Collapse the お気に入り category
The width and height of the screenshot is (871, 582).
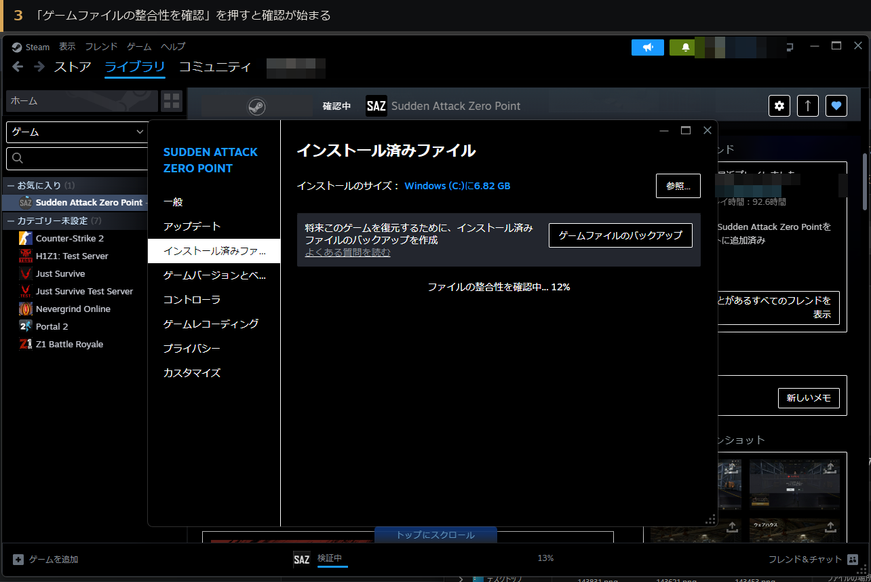(10, 185)
